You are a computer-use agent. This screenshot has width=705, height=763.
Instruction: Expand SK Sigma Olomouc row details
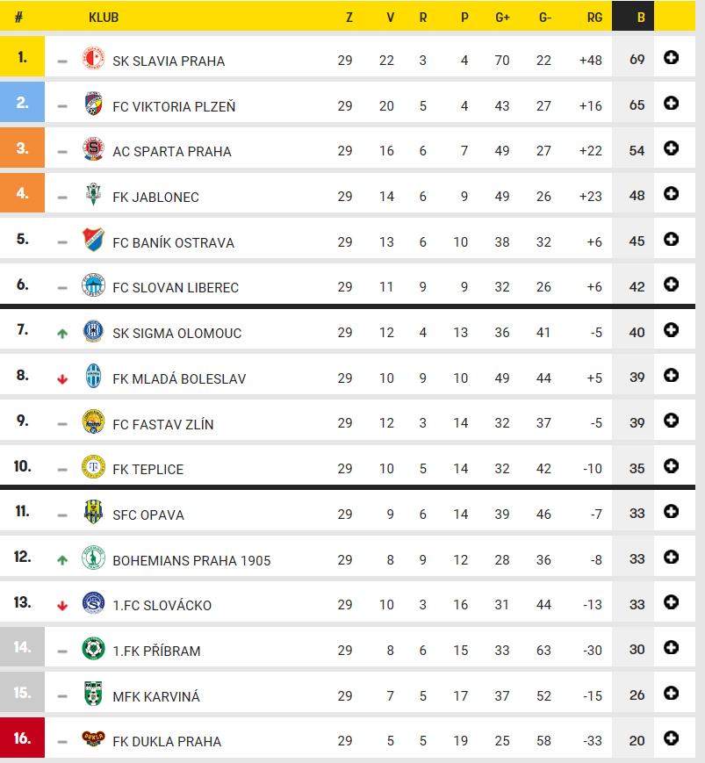(671, 330)
